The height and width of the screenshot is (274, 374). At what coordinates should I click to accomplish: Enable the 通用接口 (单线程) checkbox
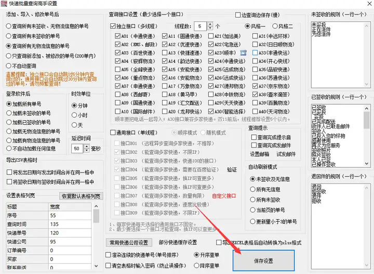[113, 133]
